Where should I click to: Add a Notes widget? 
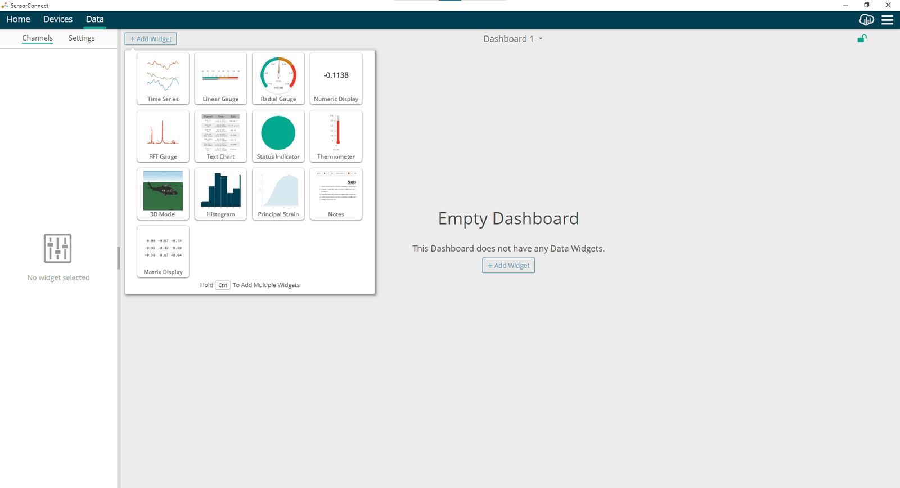point(336,194)
